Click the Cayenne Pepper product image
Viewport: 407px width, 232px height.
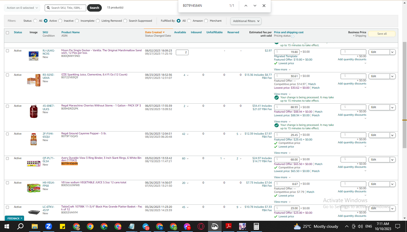[x=34, y=139]
